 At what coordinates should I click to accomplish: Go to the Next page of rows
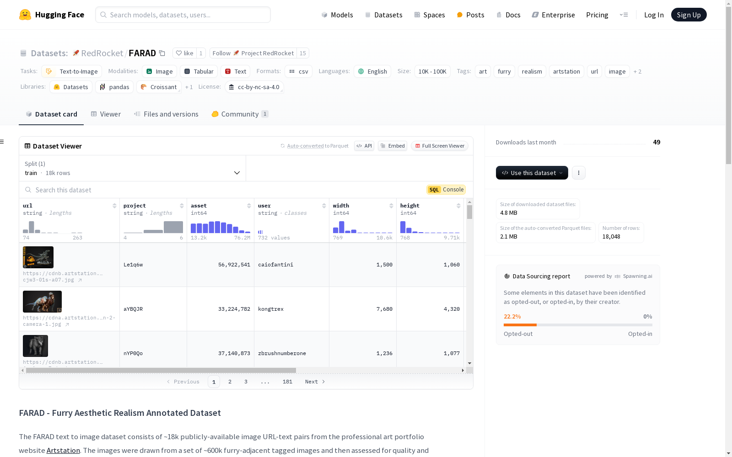coord(315,382)
